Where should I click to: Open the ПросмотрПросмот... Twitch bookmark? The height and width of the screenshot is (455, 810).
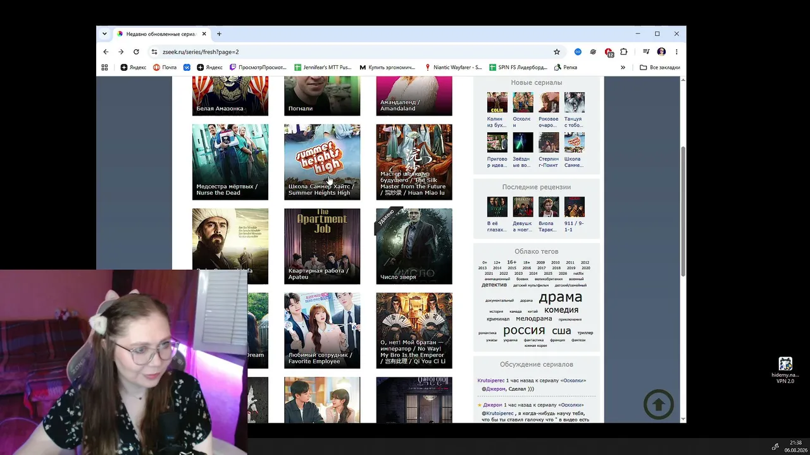(x=258, y=67)
